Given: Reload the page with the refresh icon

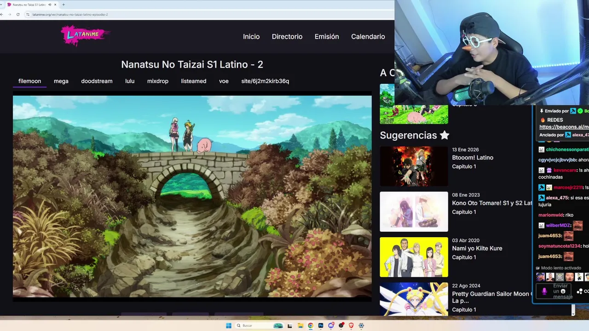Looking at the screenshot, I should pos(18,14).
